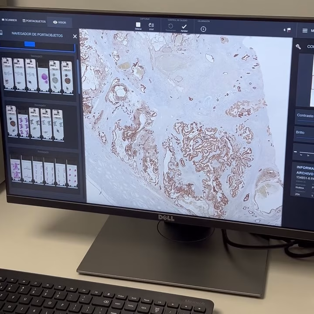Select the VISOR tab with eye icon

click(x=59, y=22)
